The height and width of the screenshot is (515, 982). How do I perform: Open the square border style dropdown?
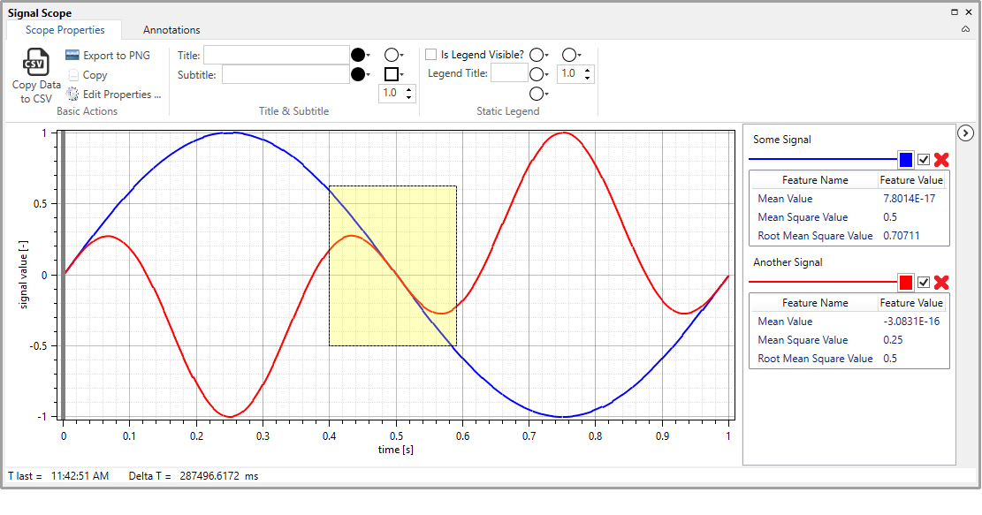(394, 74)
